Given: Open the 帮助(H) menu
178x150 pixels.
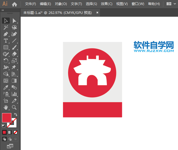Looking at the screenshot, I should 154,4.
